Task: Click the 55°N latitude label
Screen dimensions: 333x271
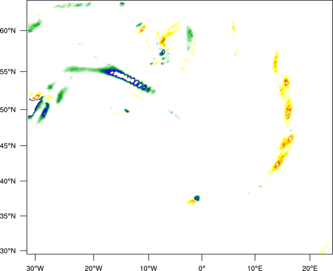Action: pyautogui.click(x=8, y=72)
